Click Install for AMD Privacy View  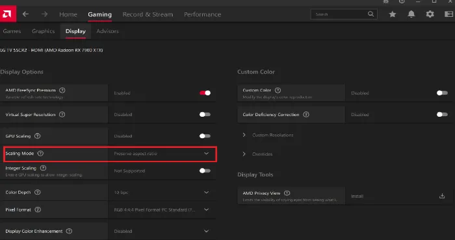tap(357, 196)
